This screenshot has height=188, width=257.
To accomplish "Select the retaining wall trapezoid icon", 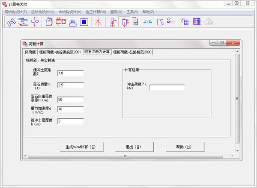I will click(161, 22).
